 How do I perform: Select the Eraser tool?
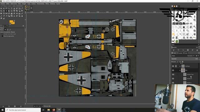[x=4, y=16]
